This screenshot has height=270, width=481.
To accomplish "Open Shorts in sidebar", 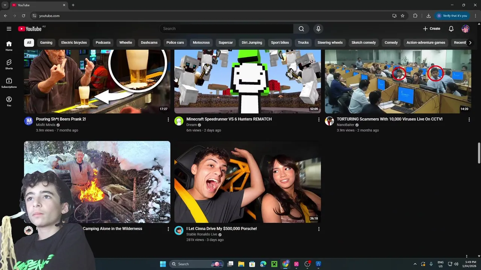I will (x=9, y=64).
